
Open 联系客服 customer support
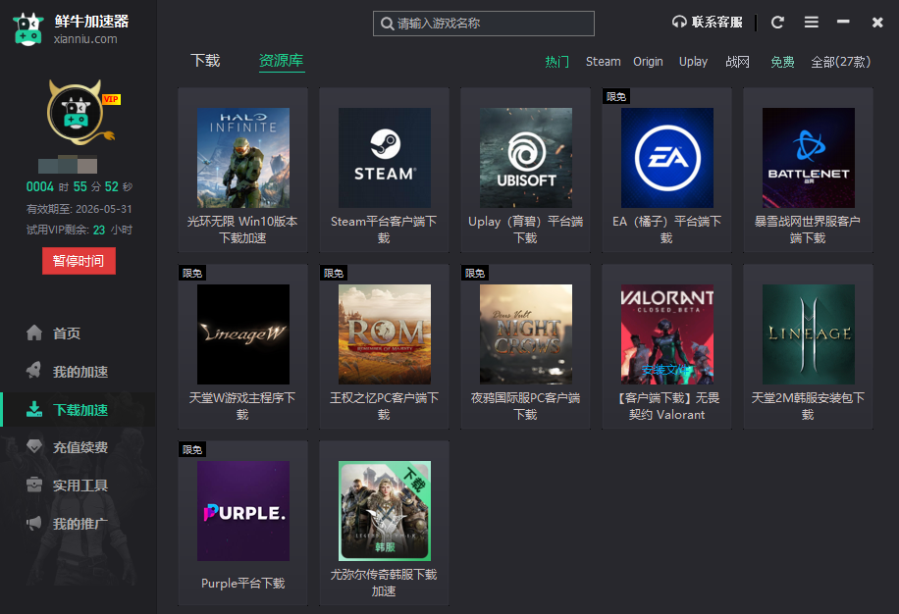click(x=707, y=23)
